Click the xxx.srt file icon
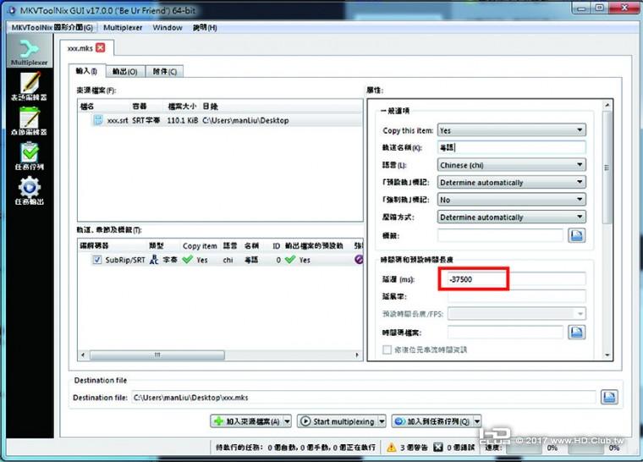The height and width of the screenshot is (462, 643). click(98, 120)
